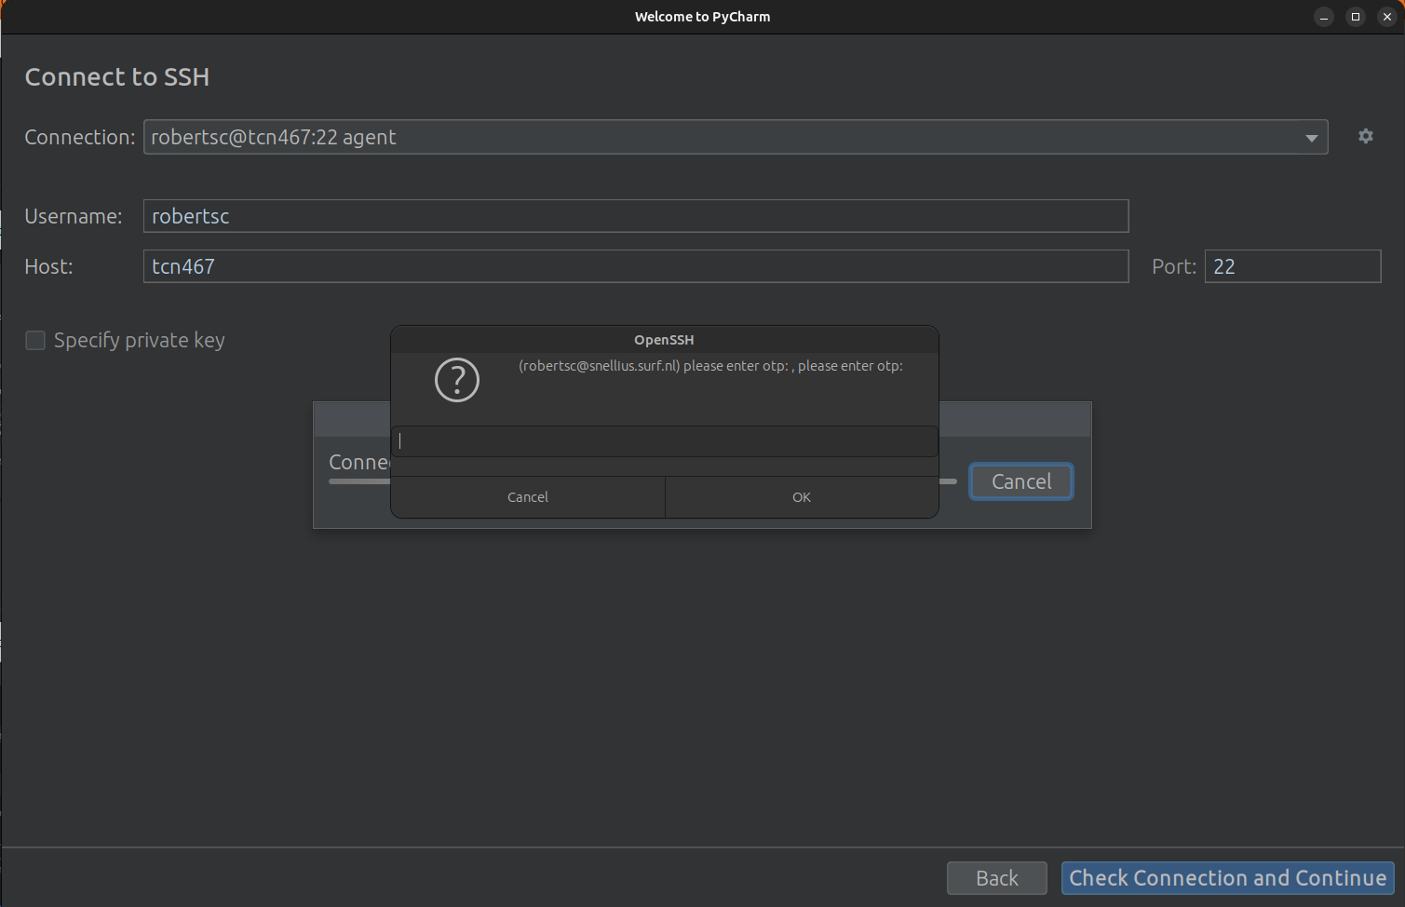Click the Host field showing tcn467

636,266
